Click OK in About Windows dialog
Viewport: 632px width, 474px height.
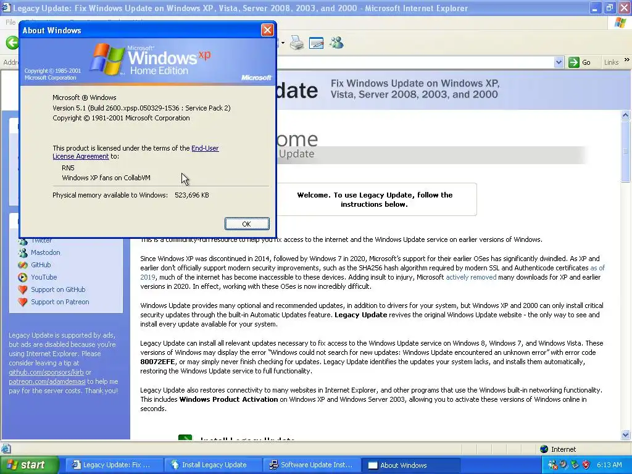click(247, 223)
